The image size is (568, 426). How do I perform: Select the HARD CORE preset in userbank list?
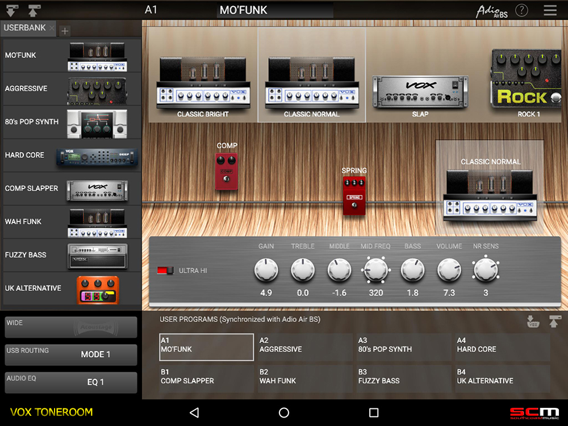tap(72, 156)
